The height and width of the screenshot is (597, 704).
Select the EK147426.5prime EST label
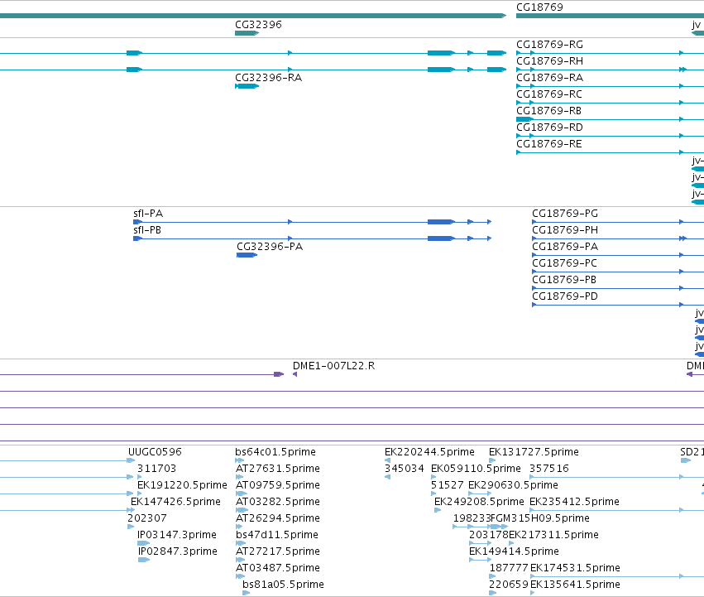click(x=175, y=502)
